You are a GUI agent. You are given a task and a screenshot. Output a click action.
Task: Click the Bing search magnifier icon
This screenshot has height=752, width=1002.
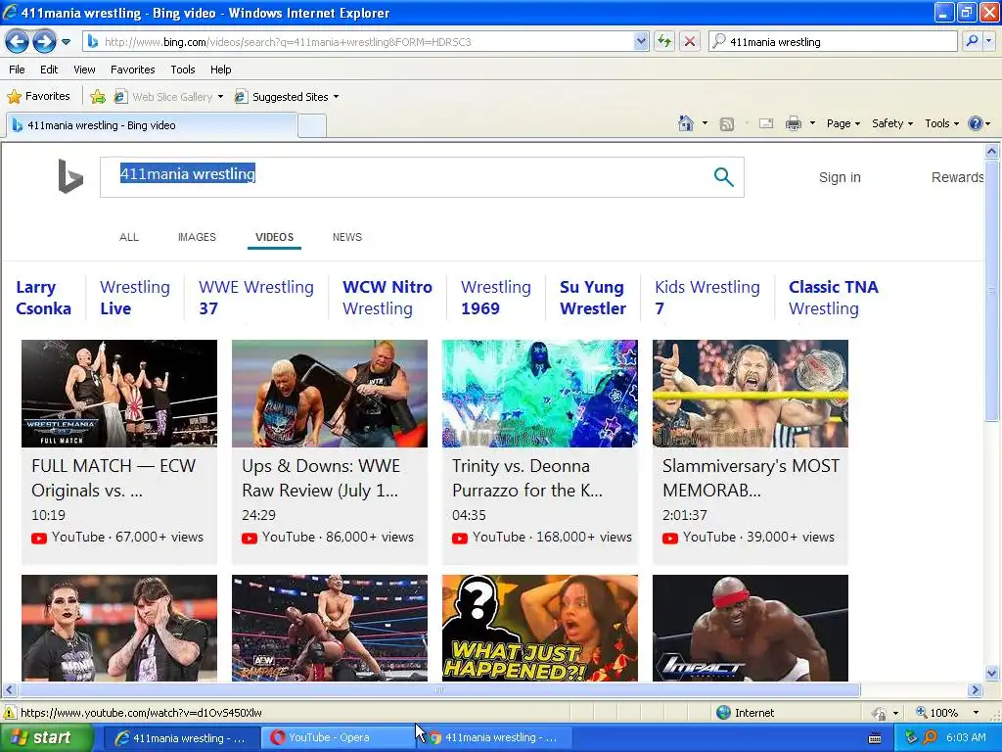(723, 177)
